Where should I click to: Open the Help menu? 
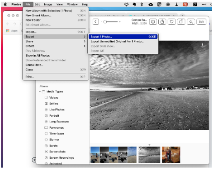tap(85, 5)
